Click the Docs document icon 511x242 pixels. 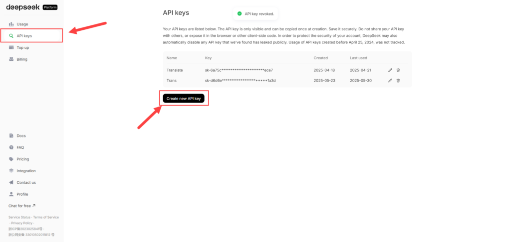(11, 135)
